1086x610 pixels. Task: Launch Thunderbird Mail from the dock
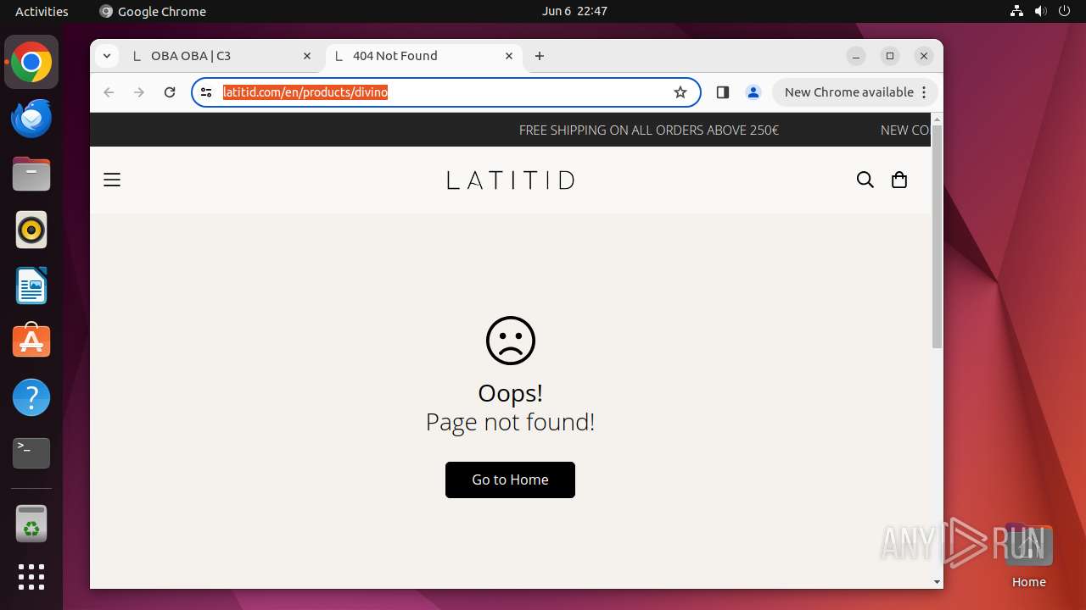coord(31,118)
